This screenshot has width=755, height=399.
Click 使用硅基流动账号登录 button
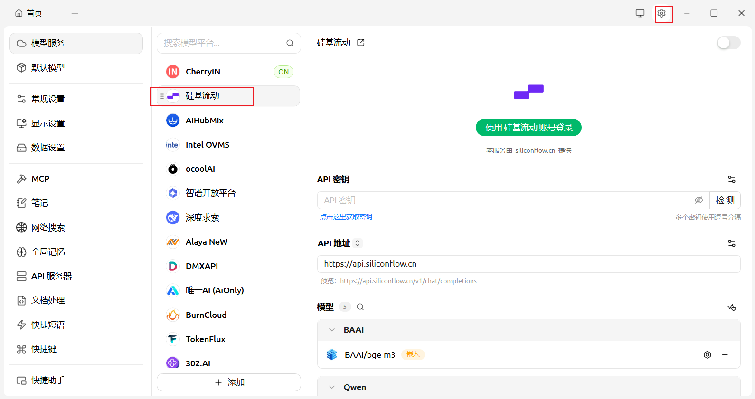click(528, 128)
